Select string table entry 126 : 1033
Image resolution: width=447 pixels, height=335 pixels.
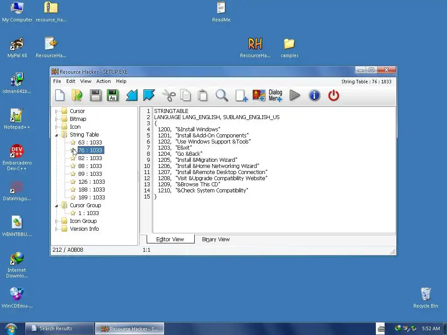[92, 182]
